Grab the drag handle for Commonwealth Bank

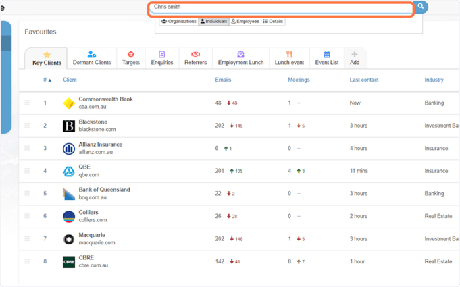27,103
